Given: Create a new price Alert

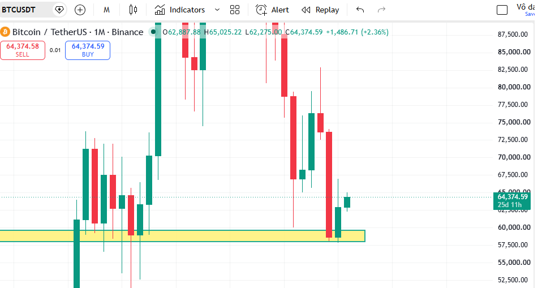Looking at the screenshot, I should [272, 10].
